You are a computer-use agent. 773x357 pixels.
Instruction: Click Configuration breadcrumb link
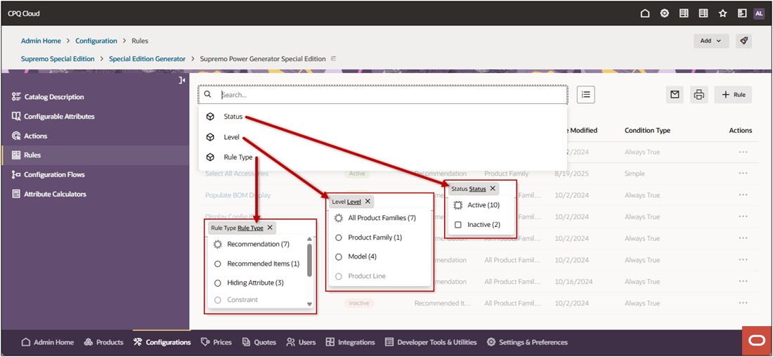click(96, 41)
